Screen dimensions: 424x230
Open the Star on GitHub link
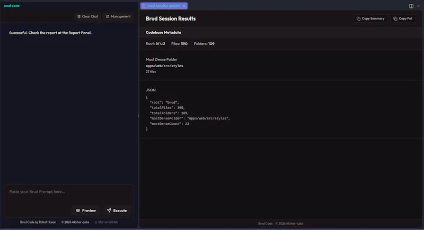click(x=107, y=222)
